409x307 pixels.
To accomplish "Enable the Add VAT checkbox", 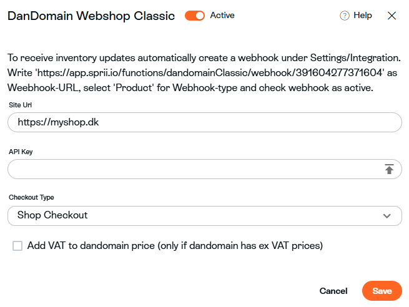I will 17,246.
